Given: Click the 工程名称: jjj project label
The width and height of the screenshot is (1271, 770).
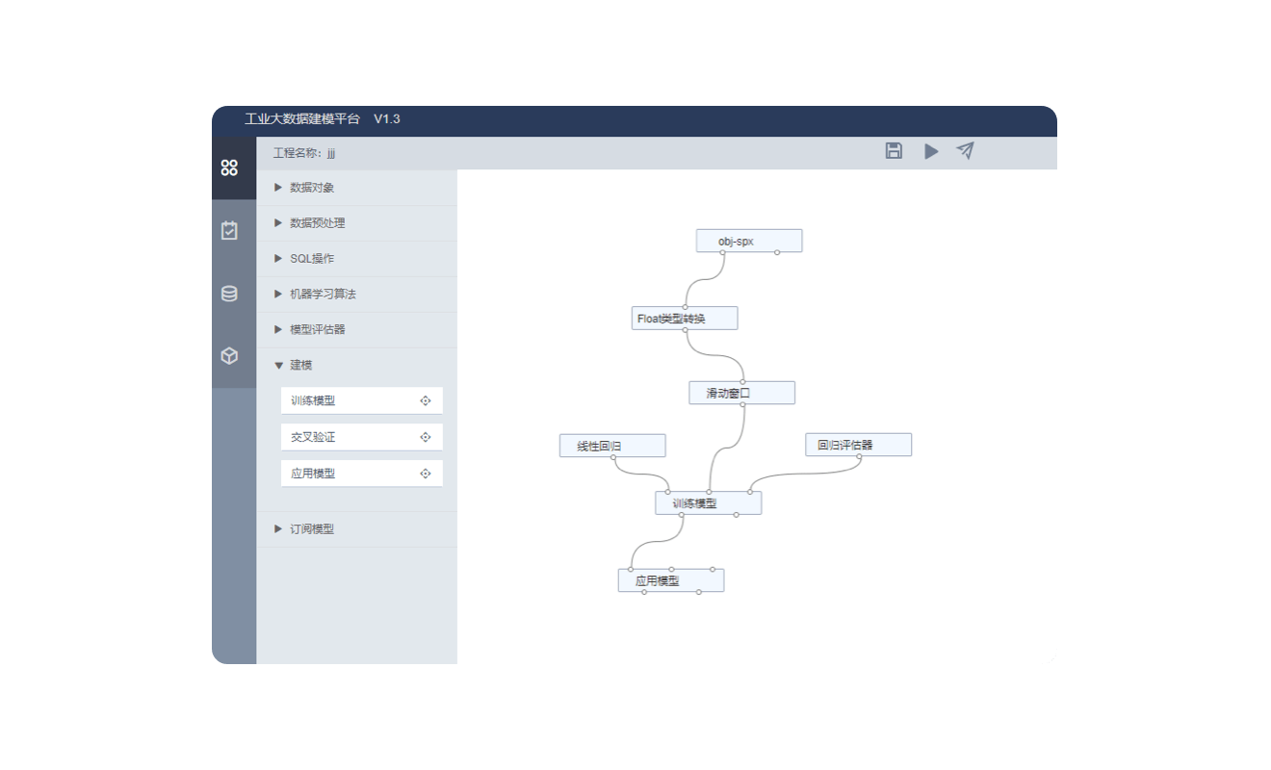Looking at the screenshot, I should [x=304, y=153].
